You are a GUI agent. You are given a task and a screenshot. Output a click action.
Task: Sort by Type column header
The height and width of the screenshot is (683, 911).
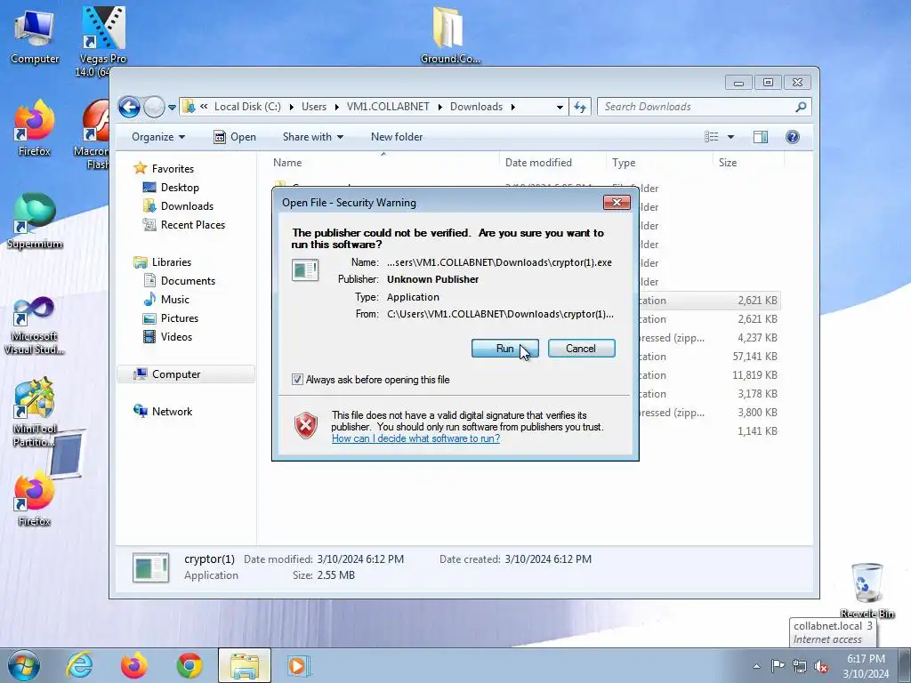[x=659, y=163]
